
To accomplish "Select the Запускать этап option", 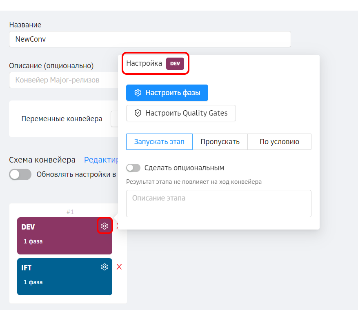I will (x=159, y=142).
